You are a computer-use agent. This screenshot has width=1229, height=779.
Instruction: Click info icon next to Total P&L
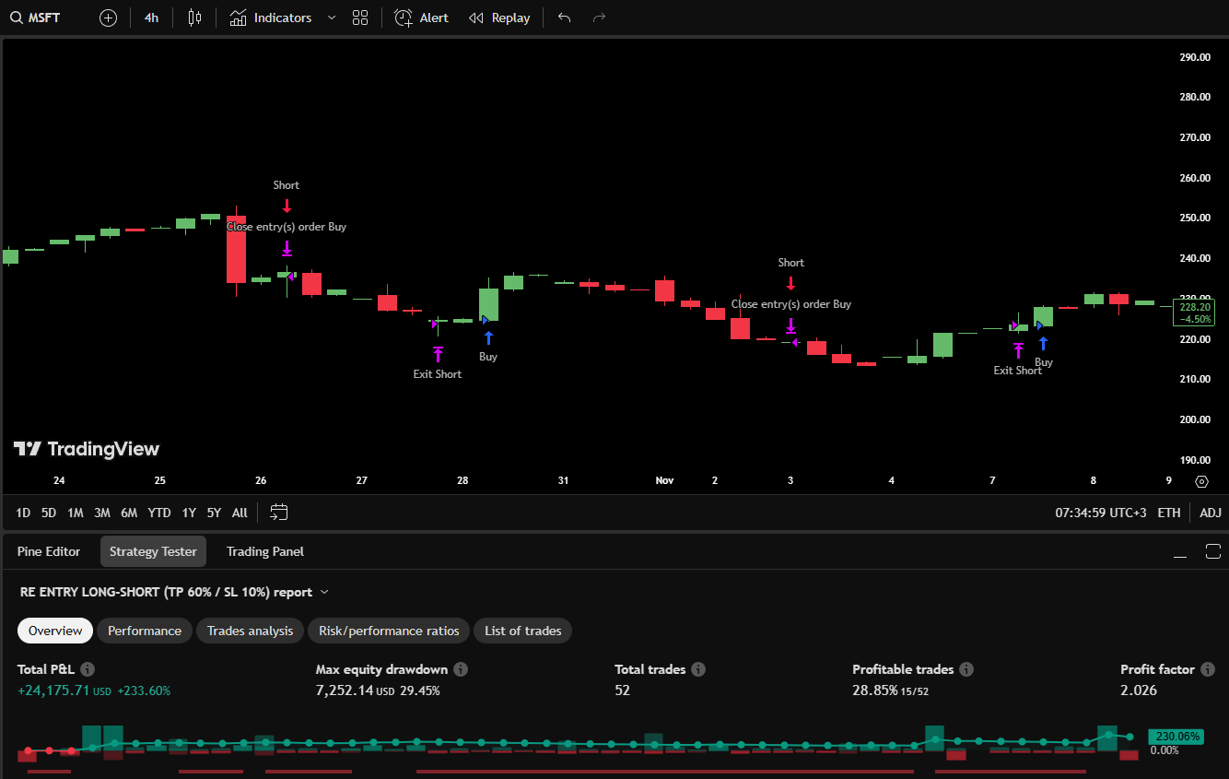tap(88, 669)
